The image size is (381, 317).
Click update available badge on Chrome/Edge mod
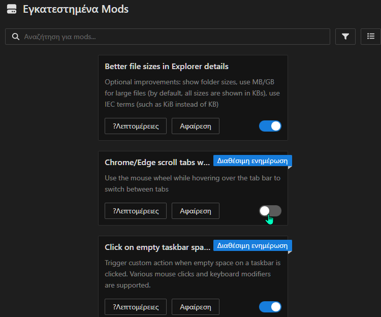click(252, 161)
